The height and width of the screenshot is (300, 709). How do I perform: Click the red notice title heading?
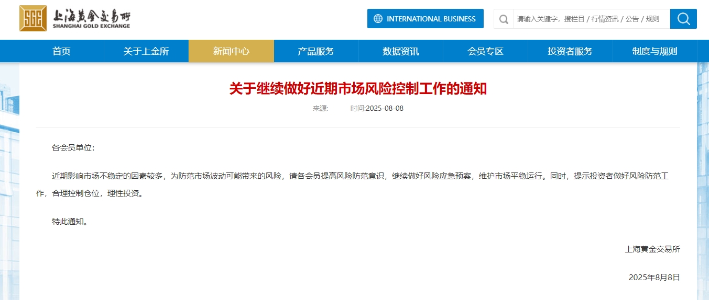pos(358,89)
